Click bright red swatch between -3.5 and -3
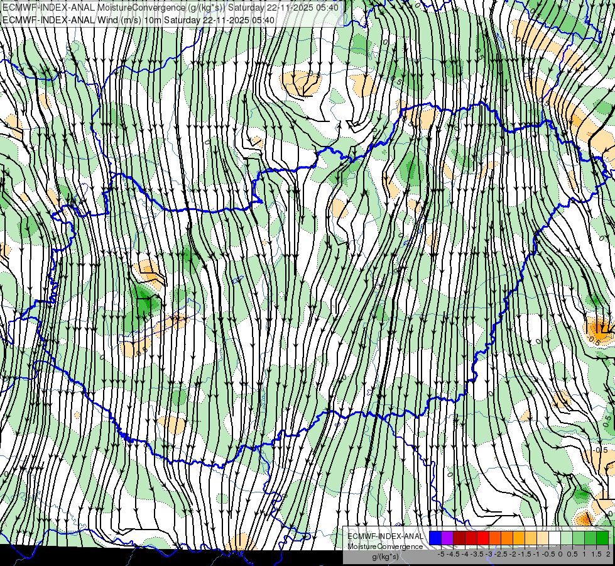Screen dimensions: 615x566 483,538
